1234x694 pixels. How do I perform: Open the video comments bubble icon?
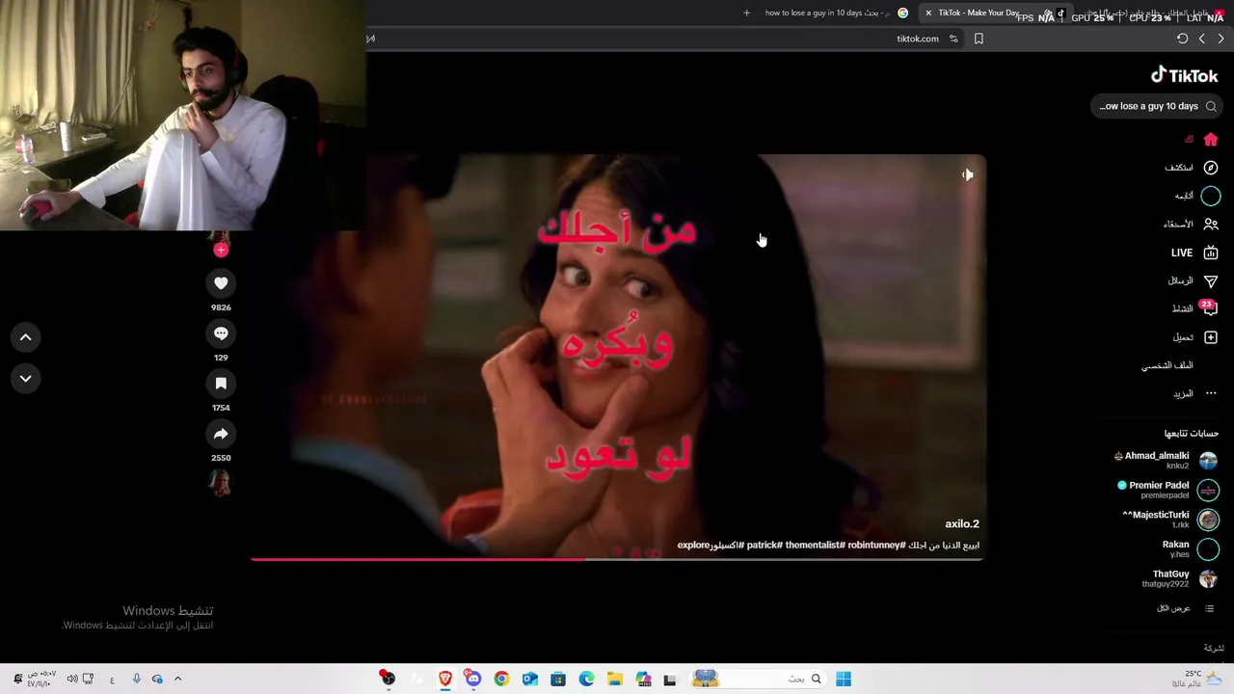click(x=221, y=334)
